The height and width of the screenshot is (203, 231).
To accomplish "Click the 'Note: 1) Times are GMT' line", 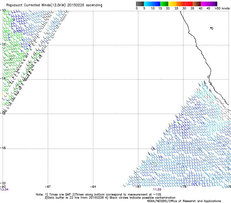I will tap(98, 195).
